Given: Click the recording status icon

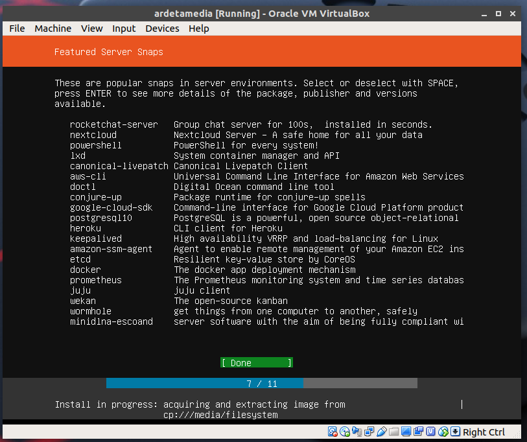Looking at the screenshot, I should click(419, 432).
